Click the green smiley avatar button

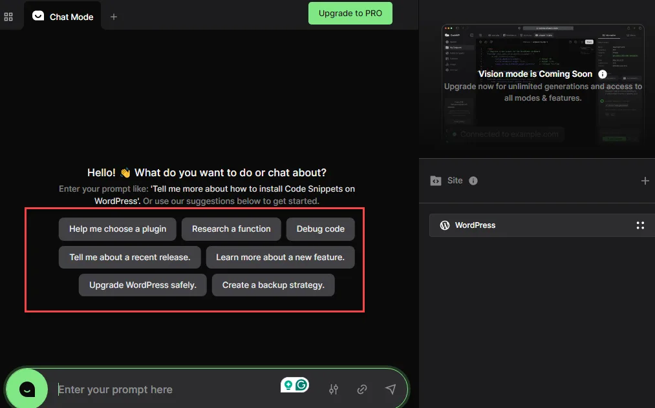pyautogui.click(x=27, y=389)
